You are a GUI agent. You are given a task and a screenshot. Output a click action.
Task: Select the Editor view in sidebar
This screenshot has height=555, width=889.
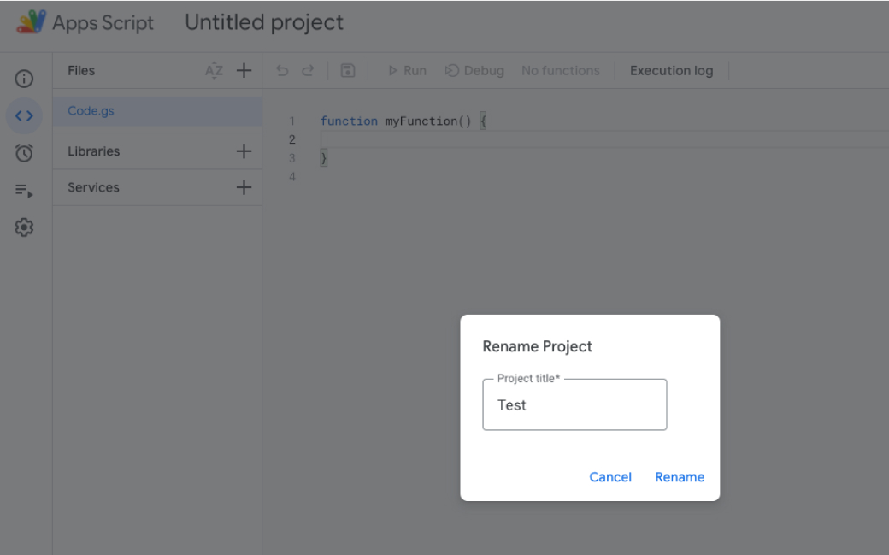pyautogui.click(x=24, y=115)
